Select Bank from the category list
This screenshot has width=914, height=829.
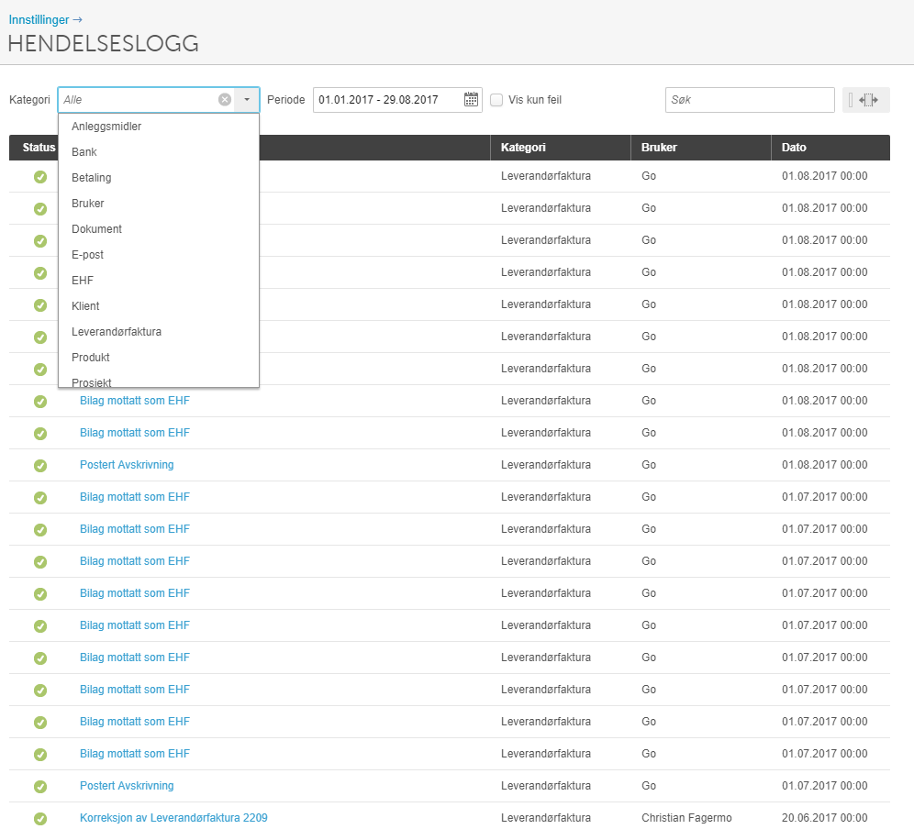(x=159, y=152)
